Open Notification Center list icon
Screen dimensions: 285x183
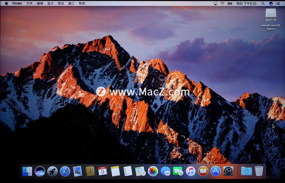point(278,4)
